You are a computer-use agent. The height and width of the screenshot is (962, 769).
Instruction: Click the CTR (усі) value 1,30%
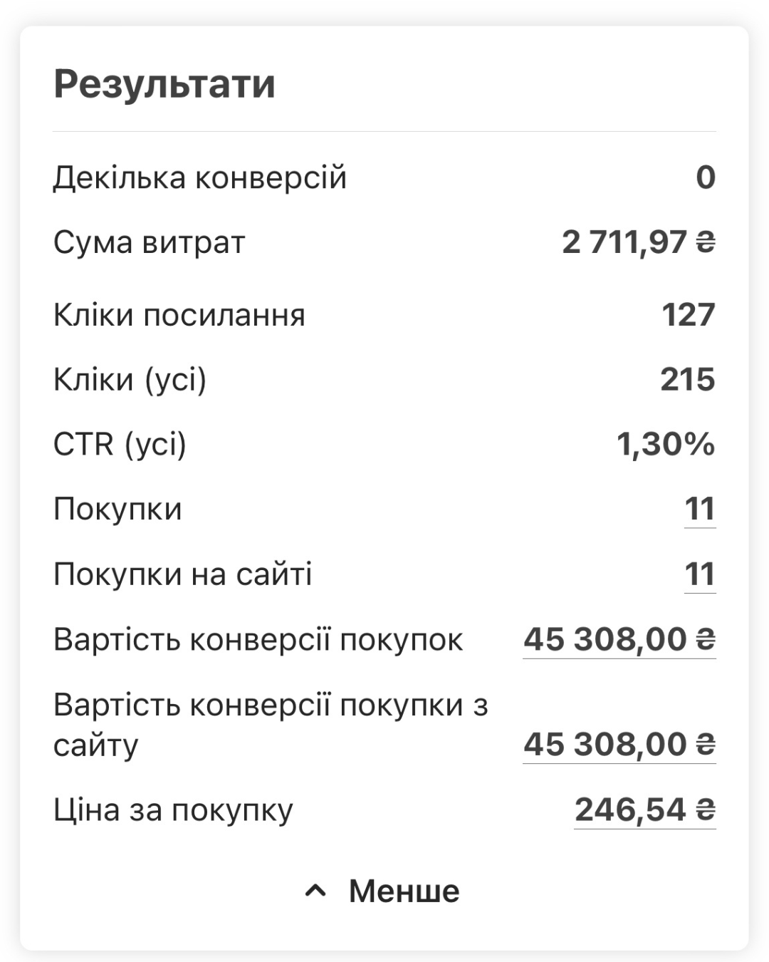[x=666, y=445]
